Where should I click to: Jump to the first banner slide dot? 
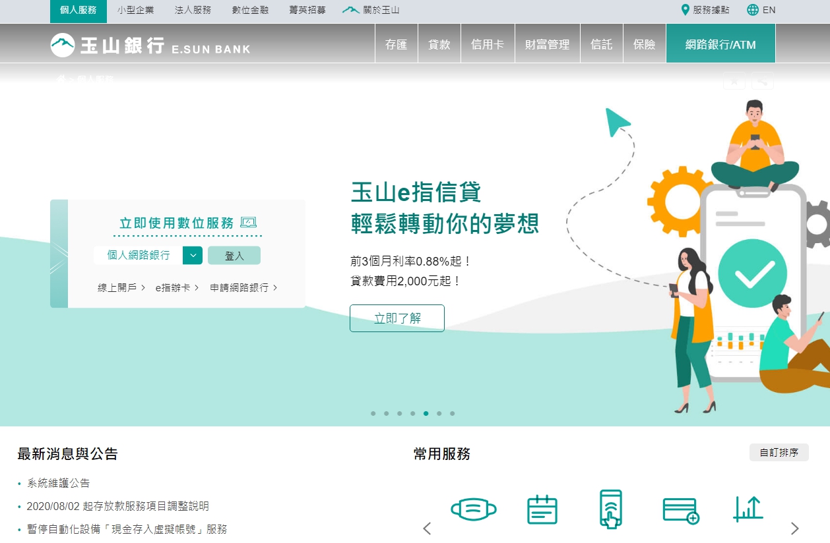[373, 414]
